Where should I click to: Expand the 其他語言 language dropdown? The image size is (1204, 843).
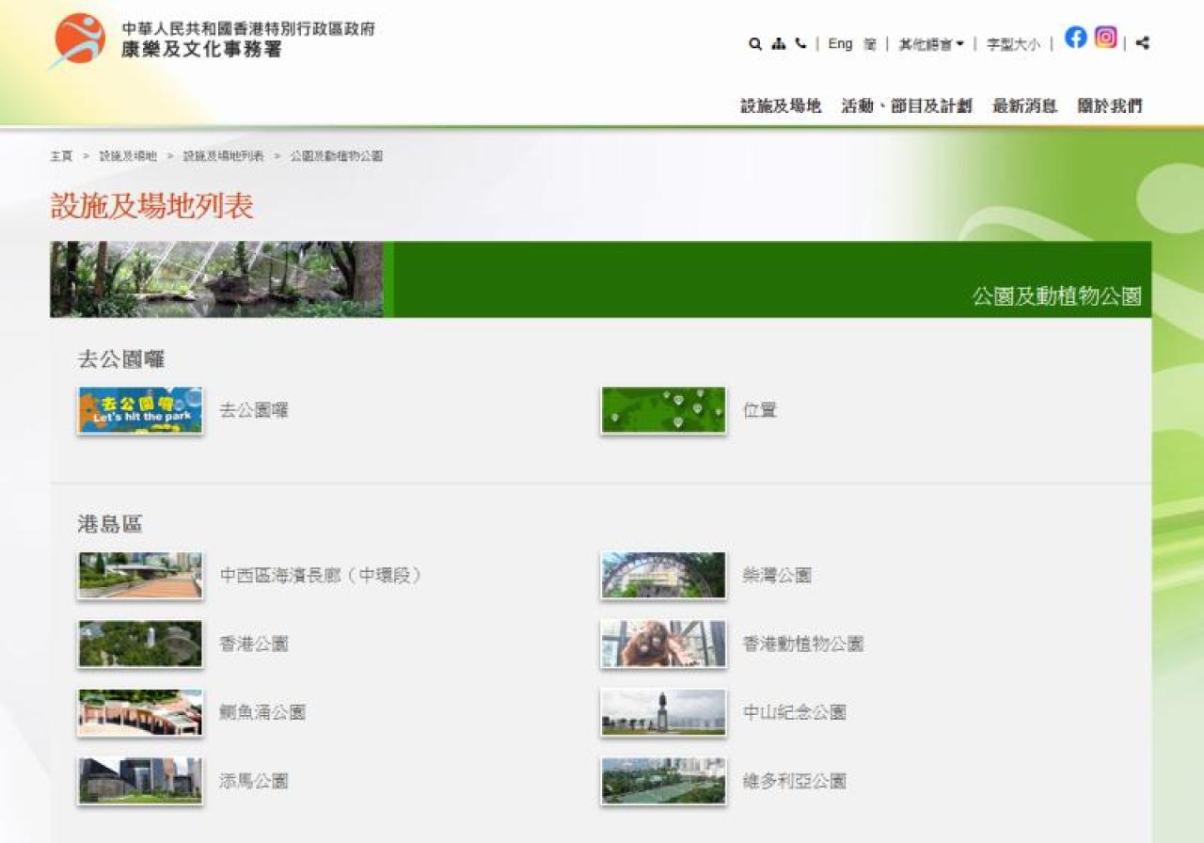pyautogui.click(x=931, y=44)
